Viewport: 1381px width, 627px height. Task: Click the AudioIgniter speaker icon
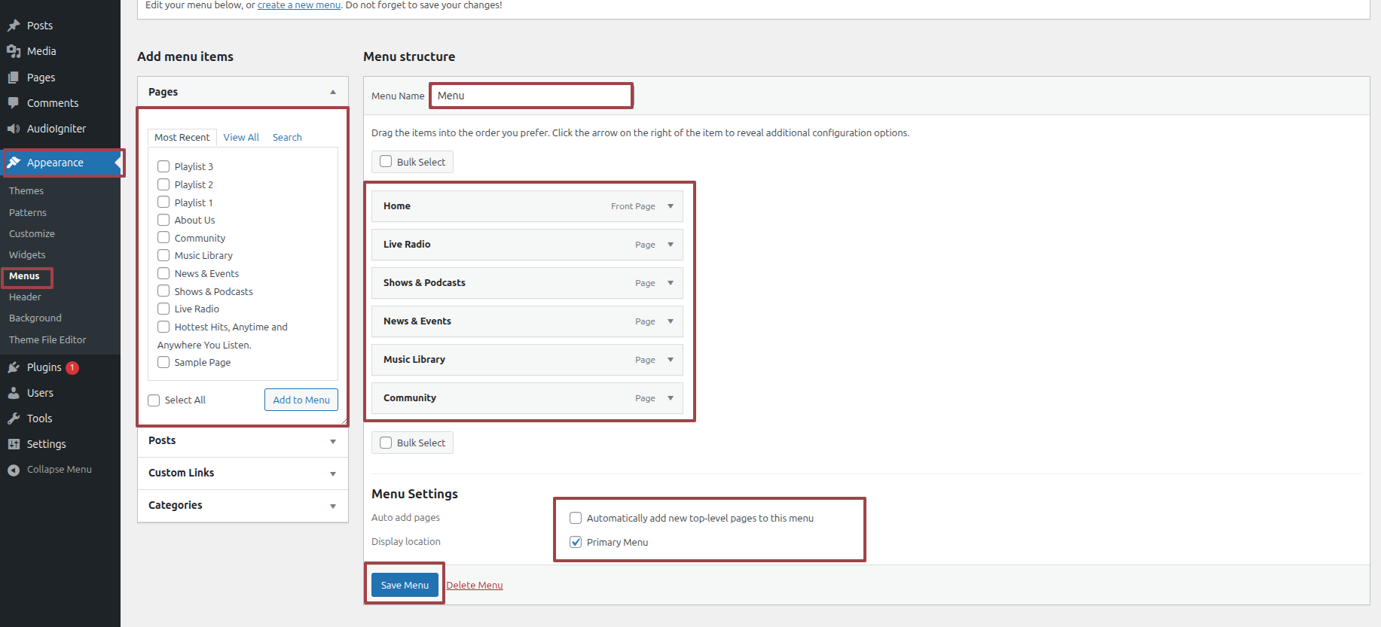tap(14, 129)
